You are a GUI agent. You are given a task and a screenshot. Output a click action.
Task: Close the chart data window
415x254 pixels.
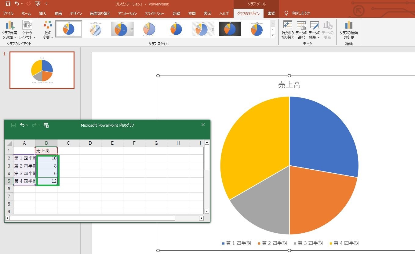tap(203, 125)
